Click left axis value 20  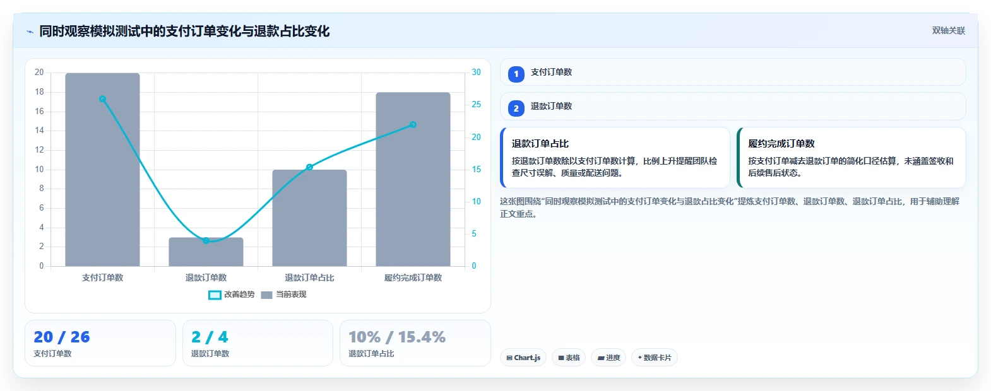tap(39, 72)
